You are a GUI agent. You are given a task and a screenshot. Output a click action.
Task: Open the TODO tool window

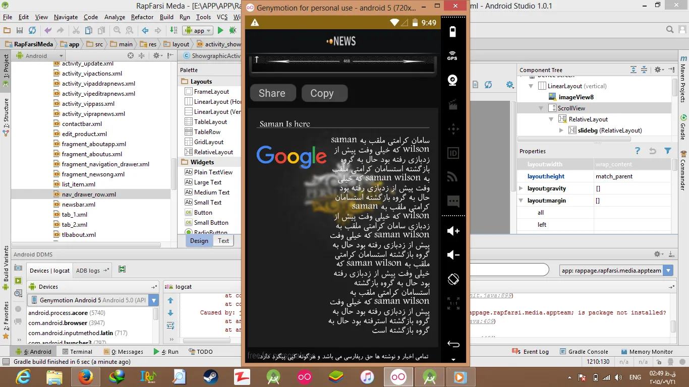201,352
